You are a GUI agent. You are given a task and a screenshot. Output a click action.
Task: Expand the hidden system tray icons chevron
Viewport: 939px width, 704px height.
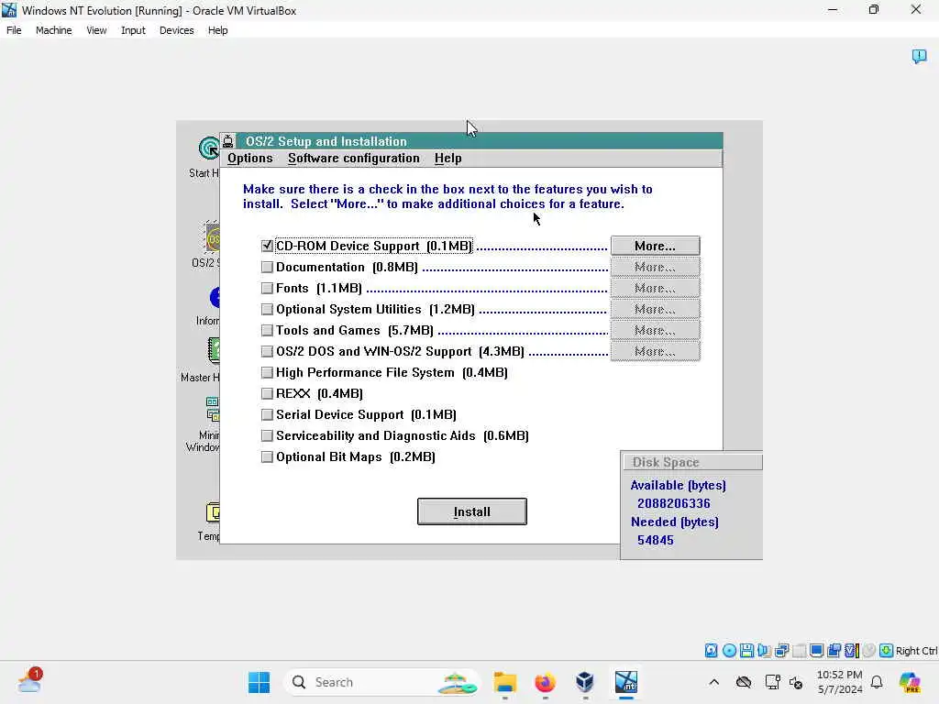click(x=713, y=682)
